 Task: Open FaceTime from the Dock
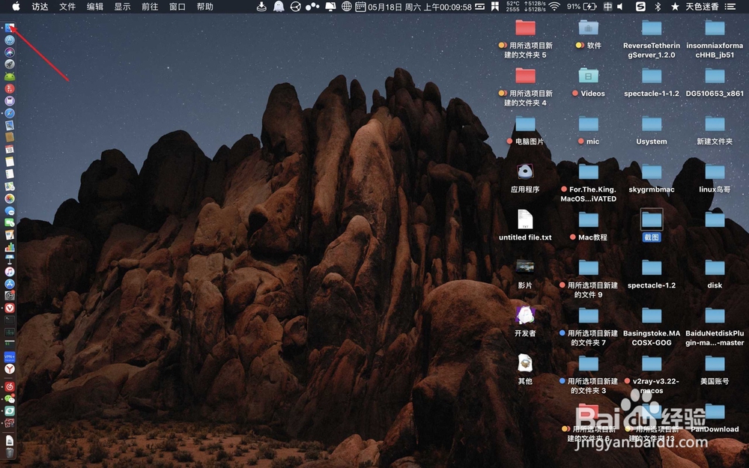[10, 222]
